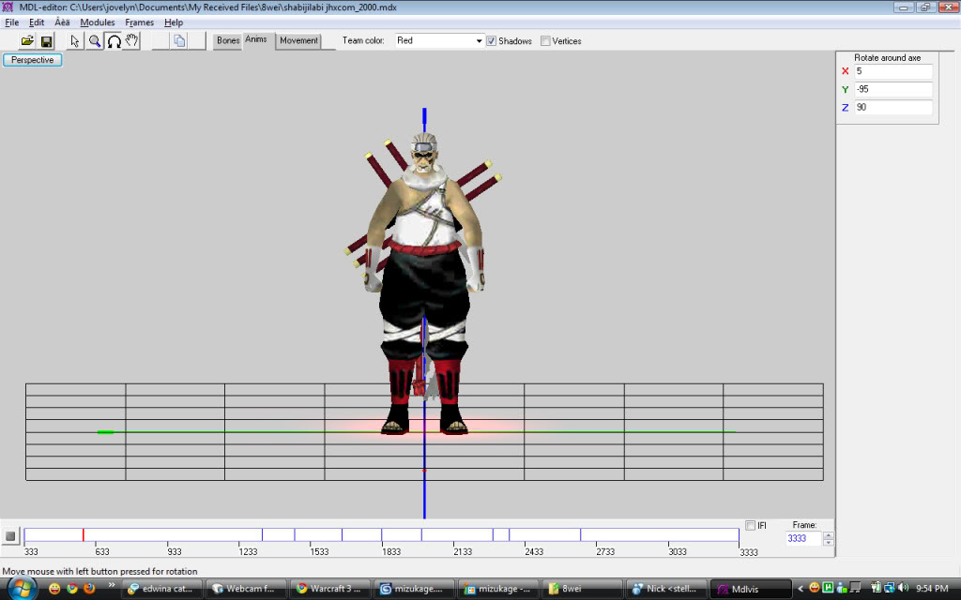961x600 pixels.
Task: Increase the Frame value with up arrow
Action: click(828, 535)
